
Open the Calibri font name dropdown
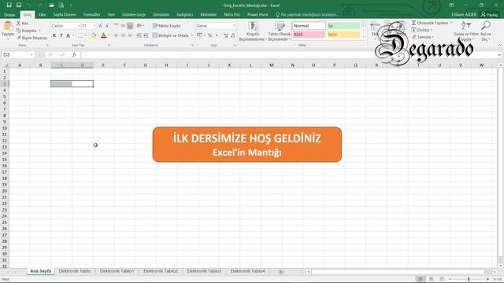(79, 26)
